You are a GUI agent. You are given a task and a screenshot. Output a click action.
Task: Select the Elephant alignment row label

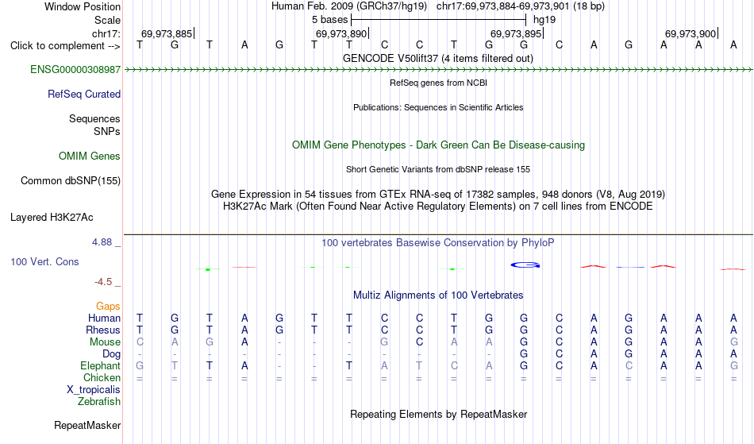(101, 365)
